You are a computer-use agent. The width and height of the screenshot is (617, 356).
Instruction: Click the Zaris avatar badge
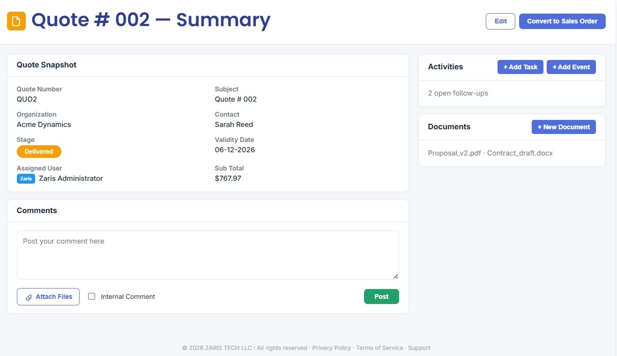click(x=26, y=178)
